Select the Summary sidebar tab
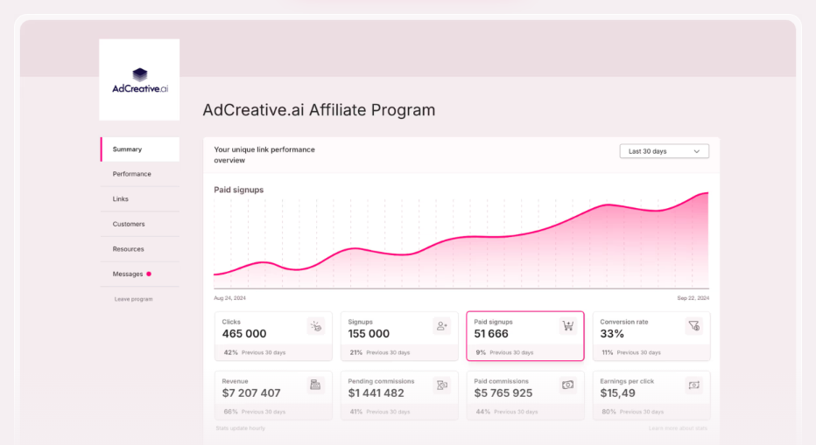816x445 pixels. pos(140,149)
